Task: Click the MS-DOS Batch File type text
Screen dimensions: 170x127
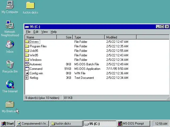Action: click(87, 64)
